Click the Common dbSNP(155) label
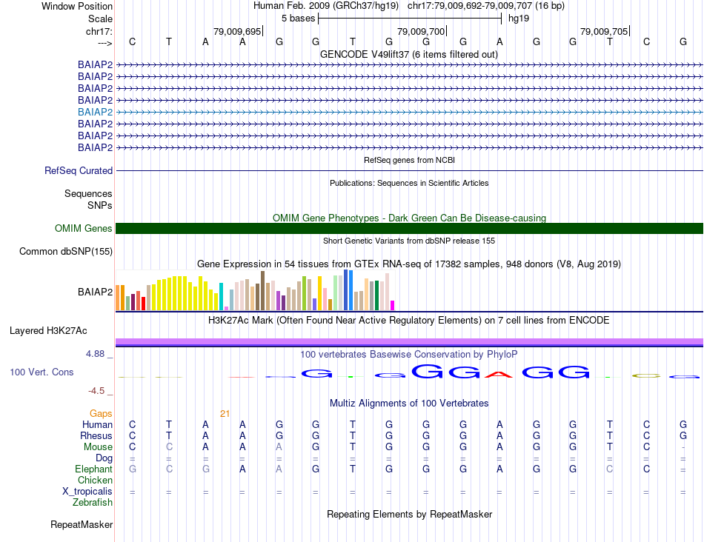 pyautogui.click(x=66, y=251)
